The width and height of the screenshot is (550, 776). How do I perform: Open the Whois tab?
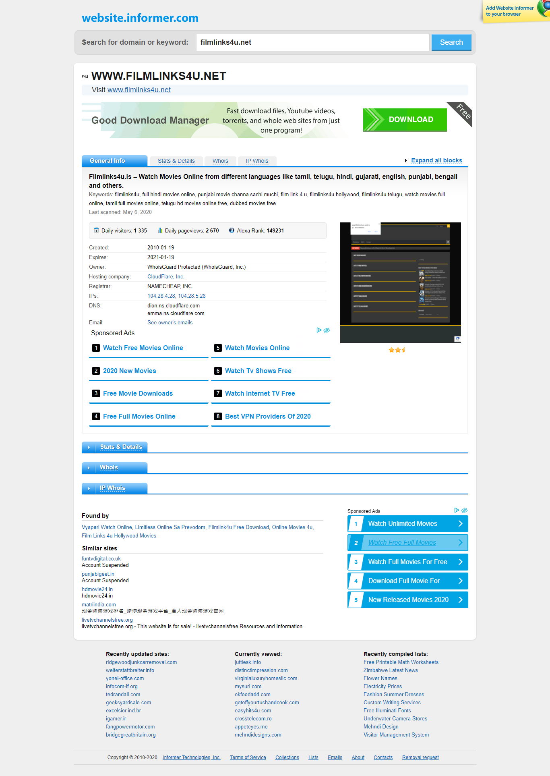pos(220,161)
